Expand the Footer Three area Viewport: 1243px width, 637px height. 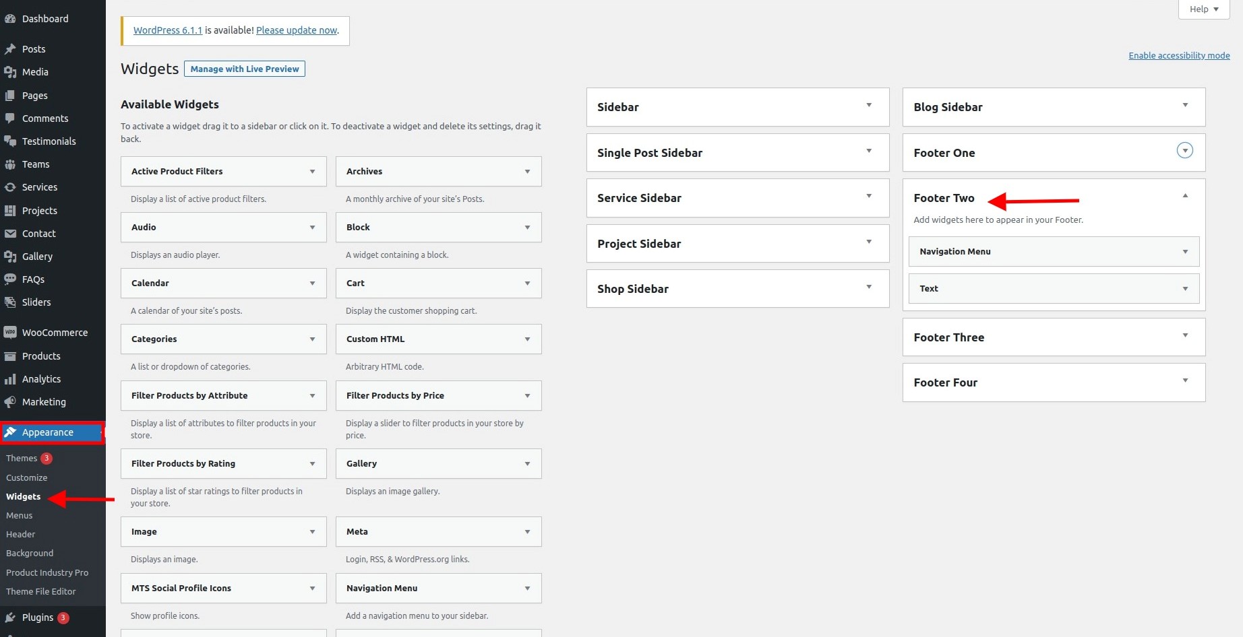click(x=1185, y=335)
